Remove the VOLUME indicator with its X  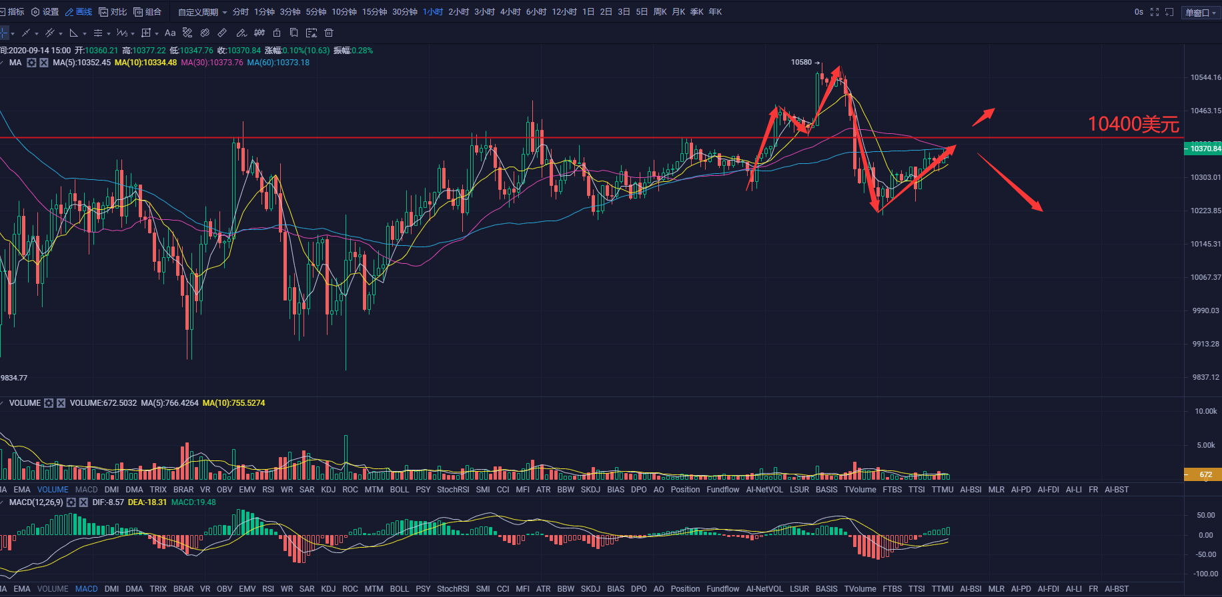pos(61,403)
